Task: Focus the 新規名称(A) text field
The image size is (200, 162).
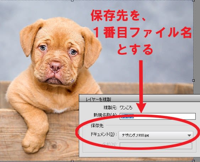Action: pyautogui.click(x=158, y=116)
